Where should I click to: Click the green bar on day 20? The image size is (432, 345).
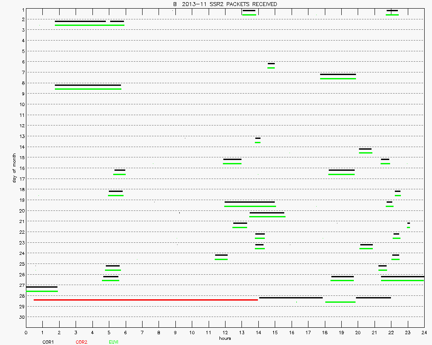coord(267,216)
